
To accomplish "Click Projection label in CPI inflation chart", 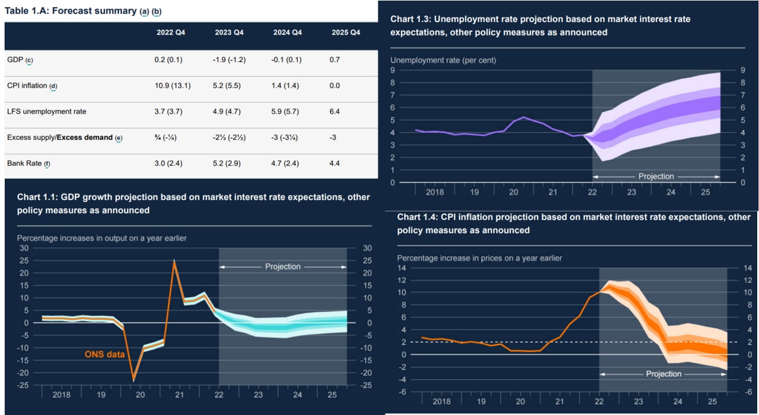I will point(663,374).
